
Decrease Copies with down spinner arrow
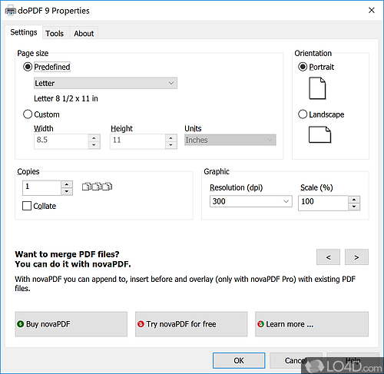(67, 191)
